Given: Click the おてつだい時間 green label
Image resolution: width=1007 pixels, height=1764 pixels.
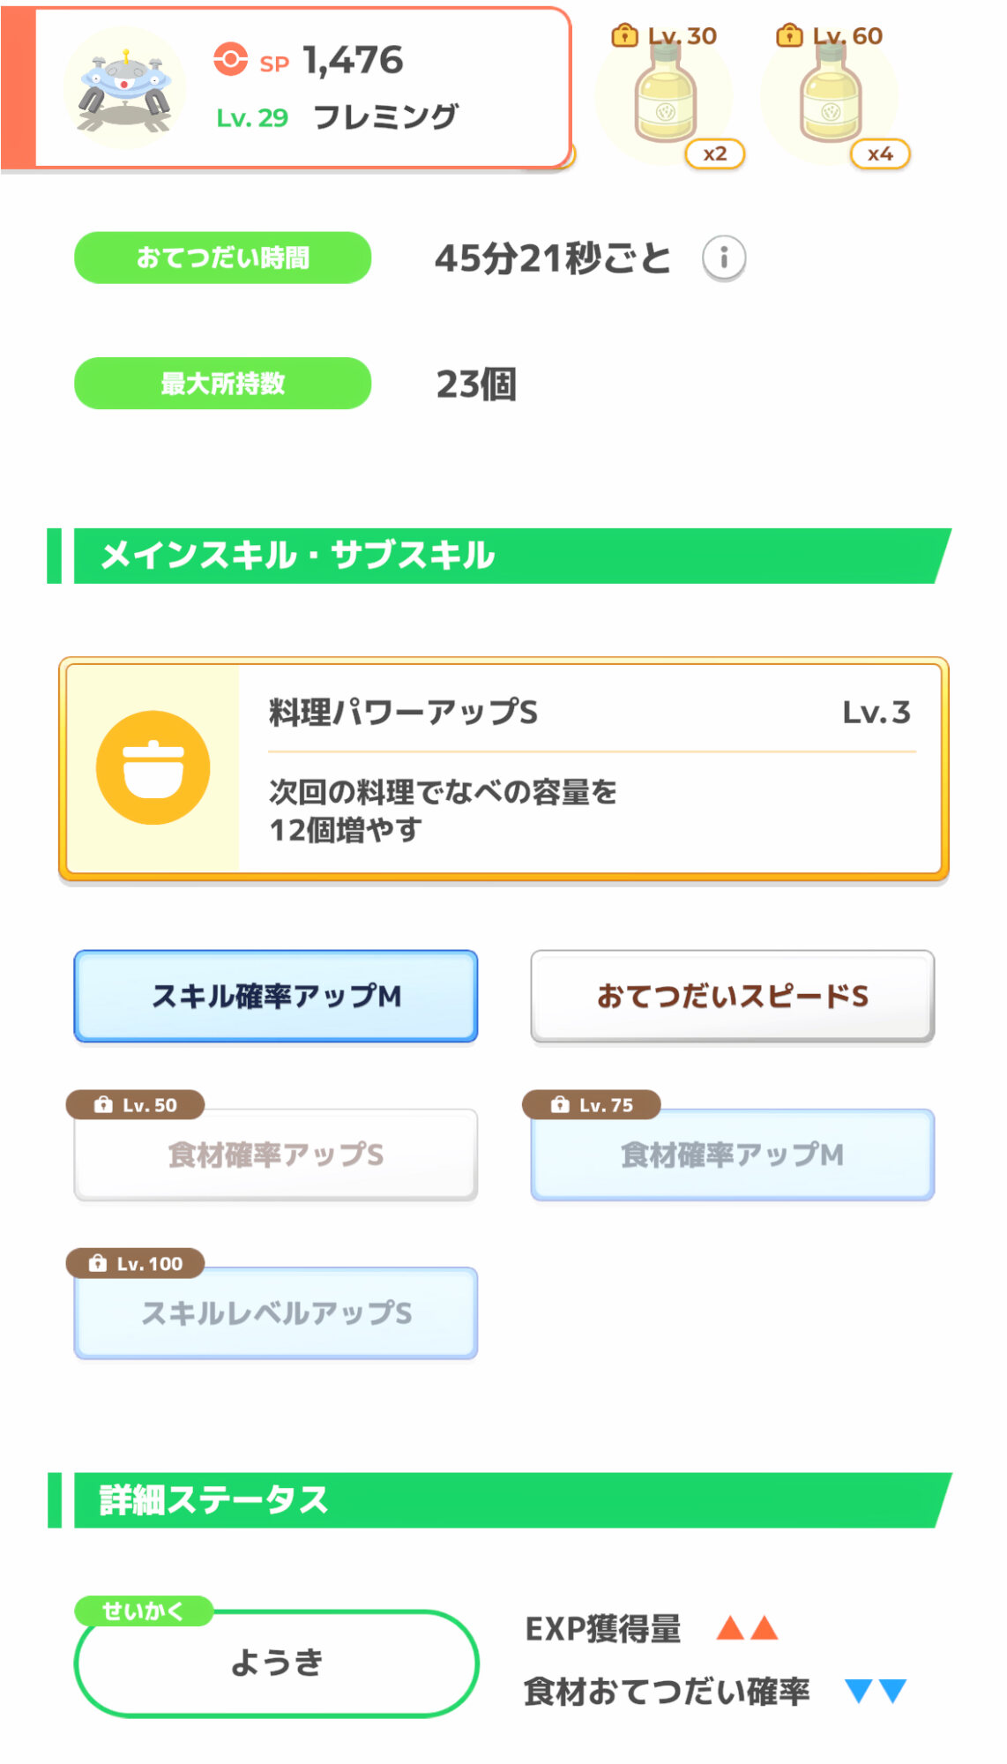Looking at the screenshot, I should coord(222,258).
